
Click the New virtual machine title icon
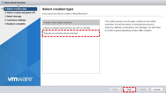[x=3, y=3]
